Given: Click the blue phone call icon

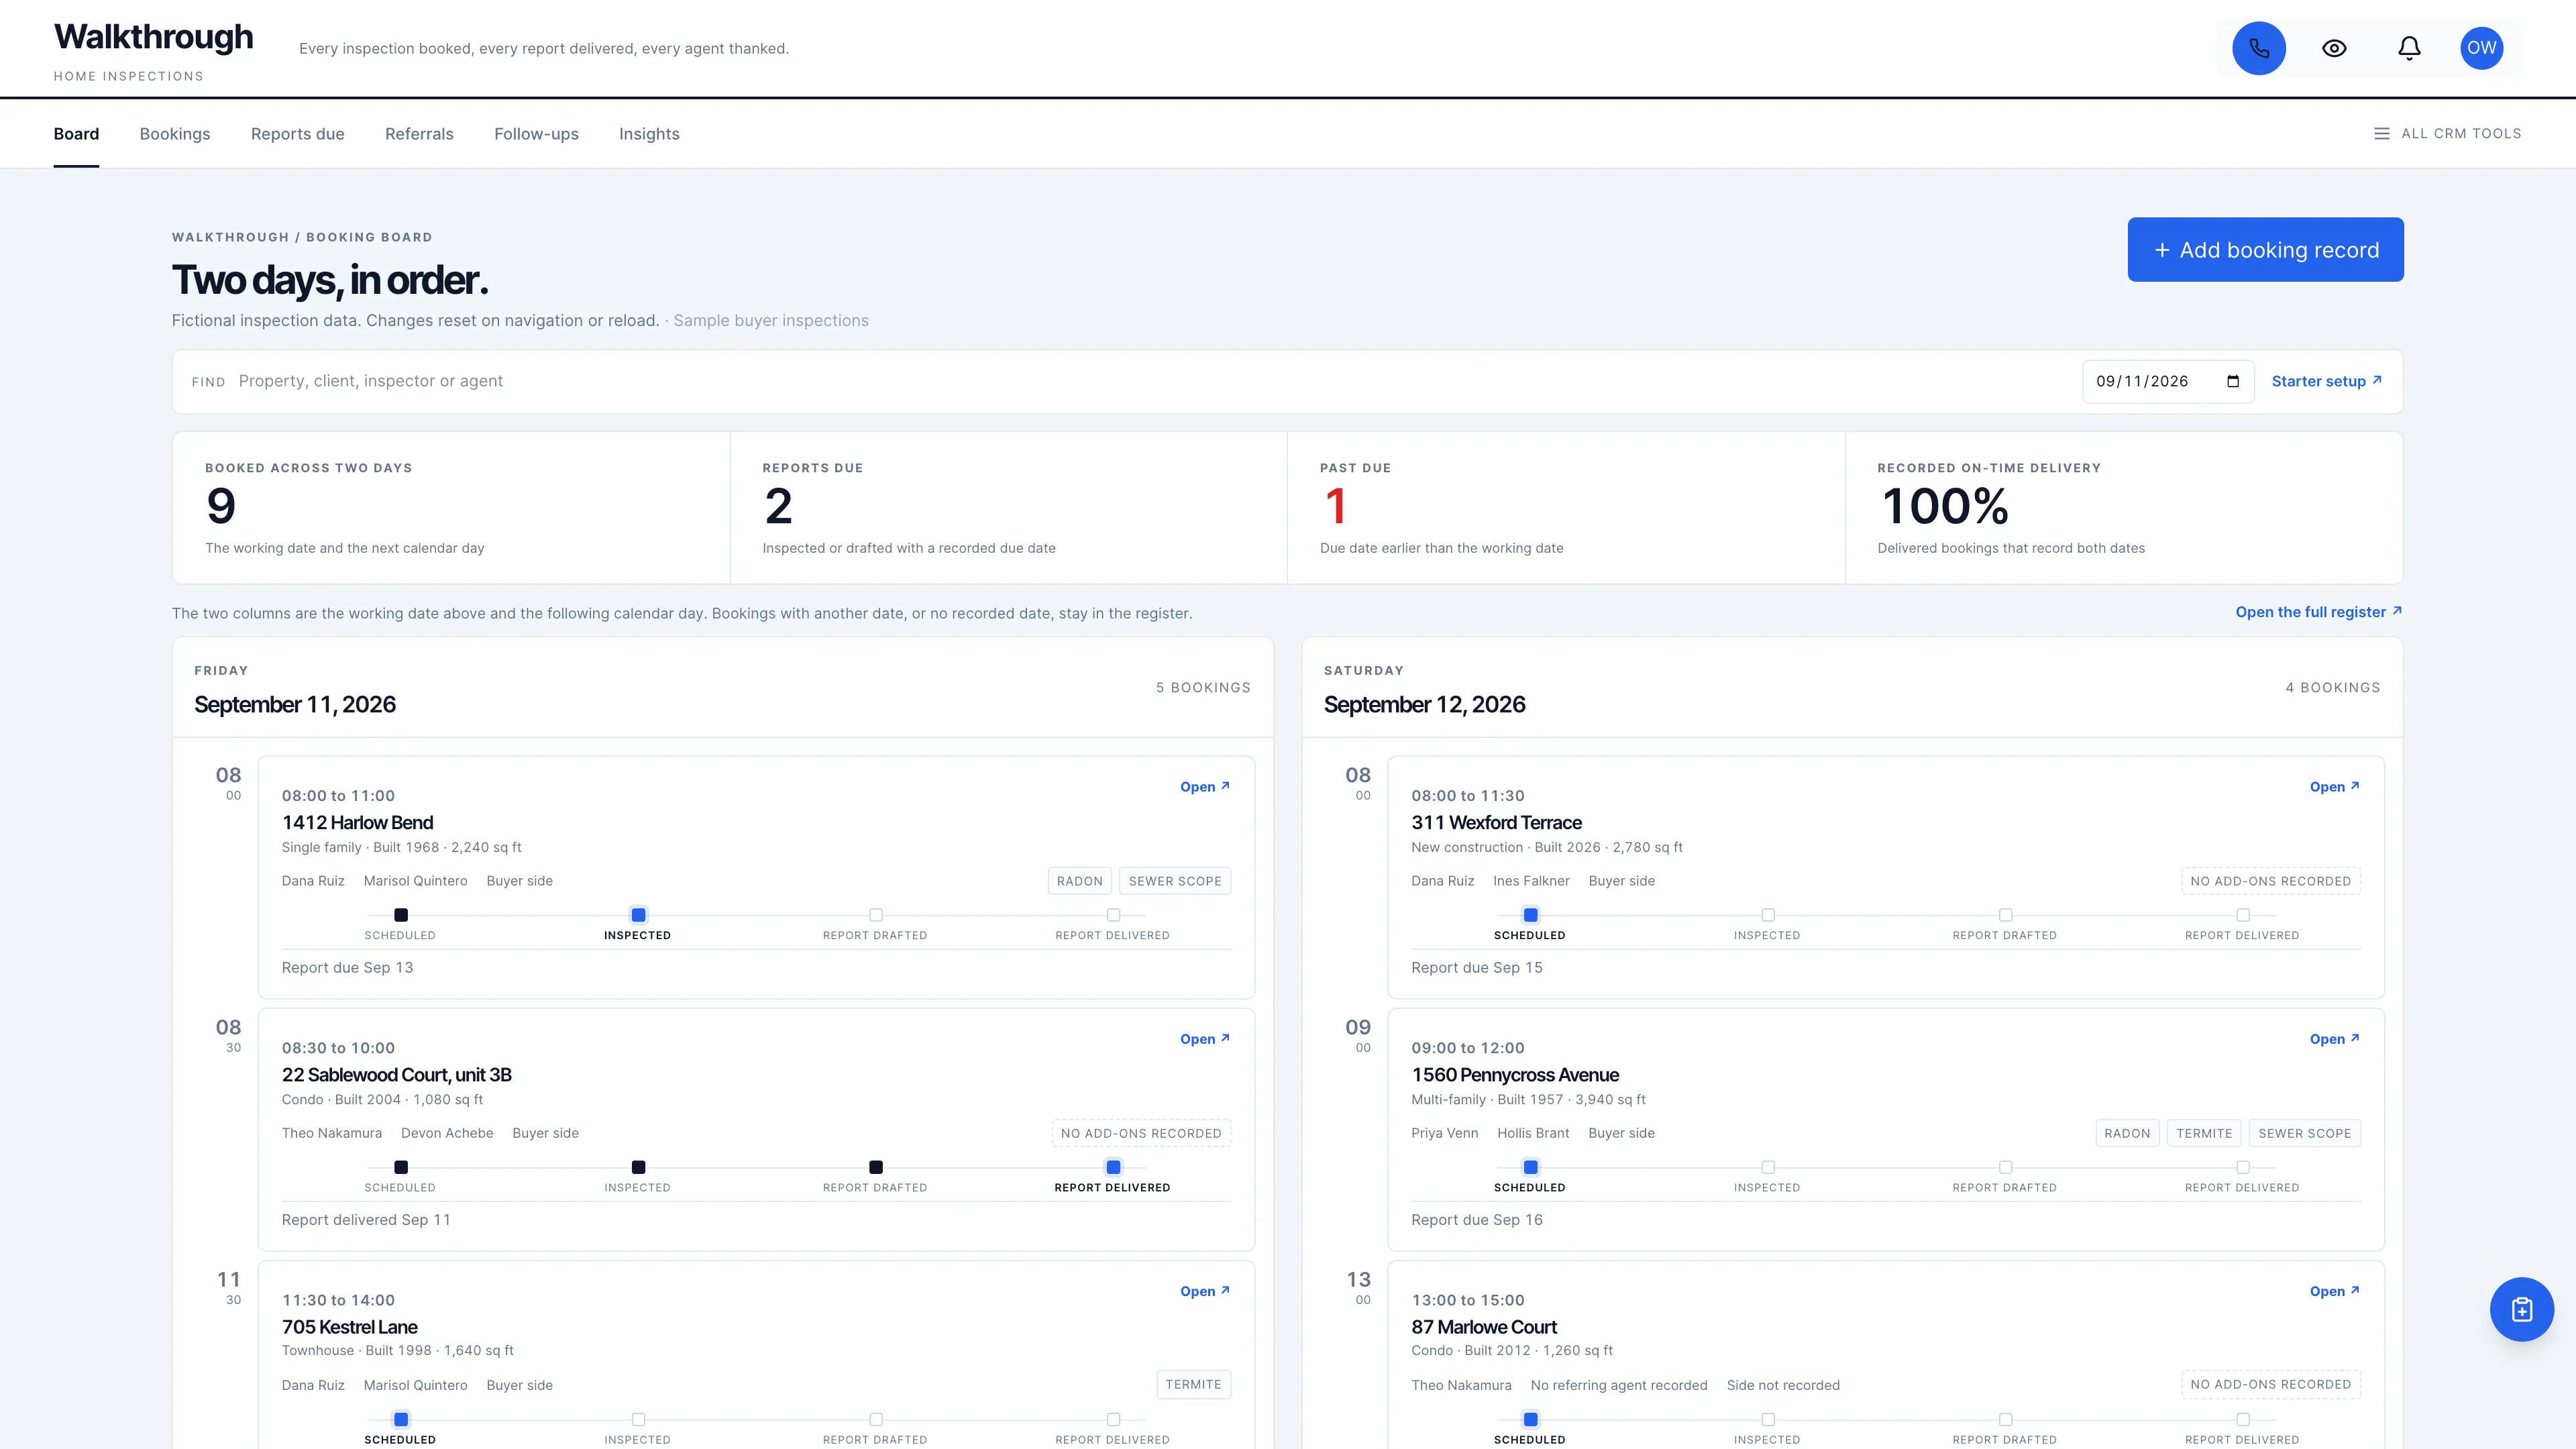Looking at the screenshot, I should tap(2259, 48).
